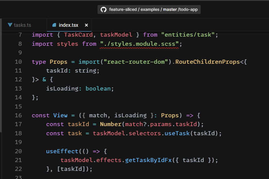Click the "entities/task" import path
Image resolution: width=269 pixels, height=179 pixels.
[x=188, y=35]
